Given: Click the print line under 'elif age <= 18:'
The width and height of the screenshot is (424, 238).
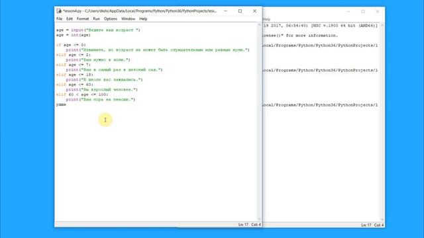Looking at the screenshot, I should click(105, 79).
